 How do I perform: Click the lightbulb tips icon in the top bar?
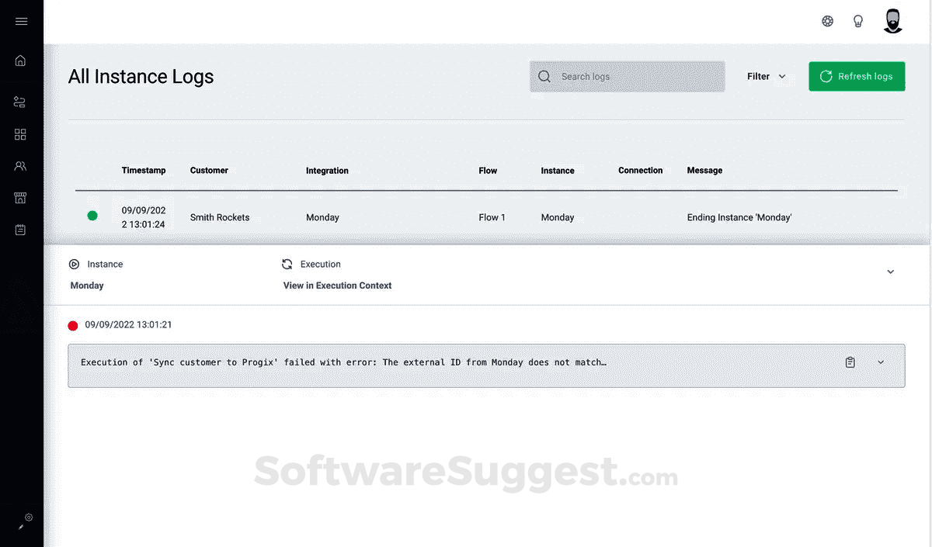click(858, 22)
